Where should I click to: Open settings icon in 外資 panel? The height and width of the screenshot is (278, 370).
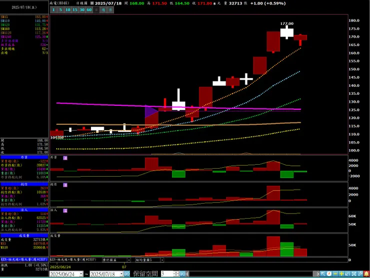coord(65,158)
